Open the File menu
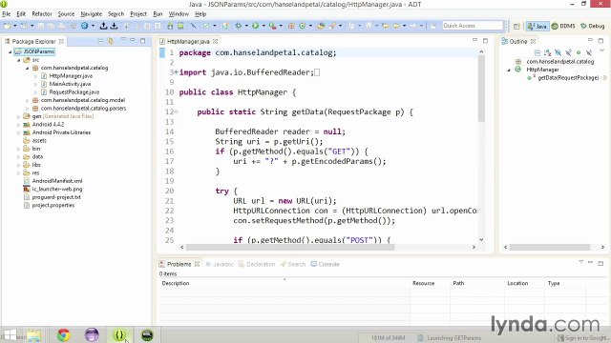Screen dimensions: 611x343 (x=7, y=13)
